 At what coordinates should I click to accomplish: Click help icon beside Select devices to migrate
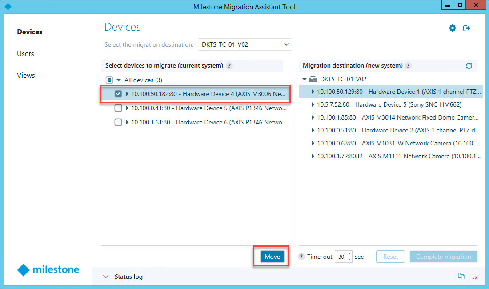click(x=229, y=66)
